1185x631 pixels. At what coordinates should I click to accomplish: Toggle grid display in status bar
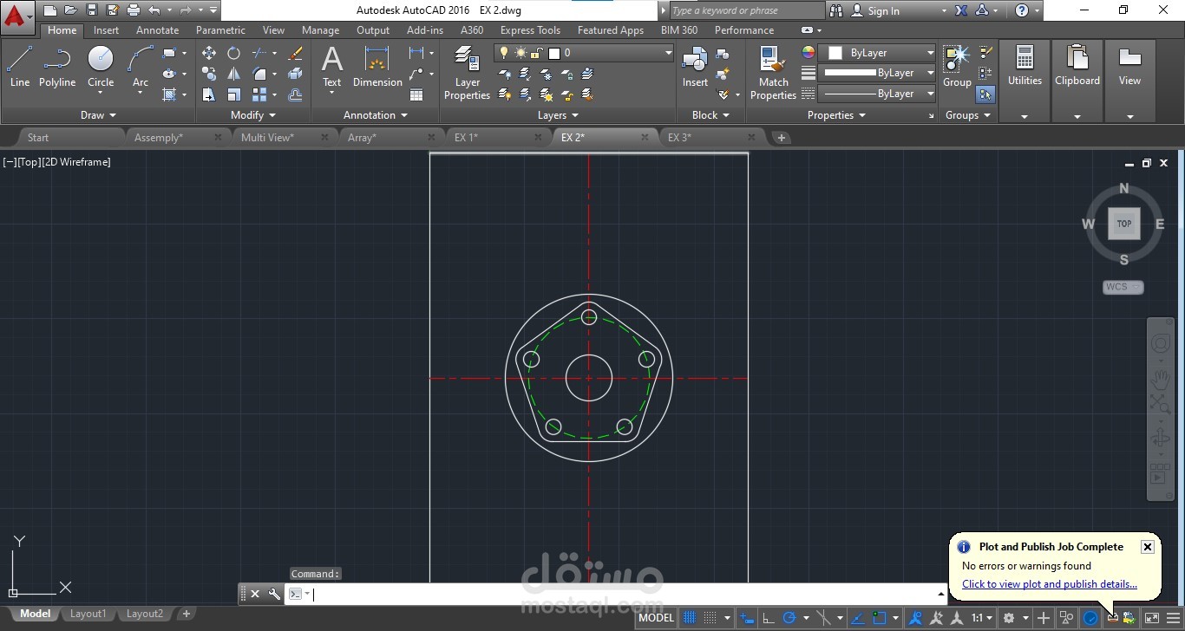pos(690,618)
